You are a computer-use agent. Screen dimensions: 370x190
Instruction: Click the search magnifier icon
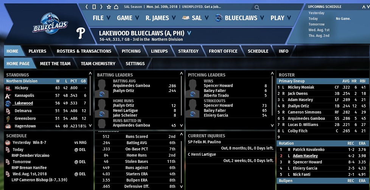(x=257, y=7)
